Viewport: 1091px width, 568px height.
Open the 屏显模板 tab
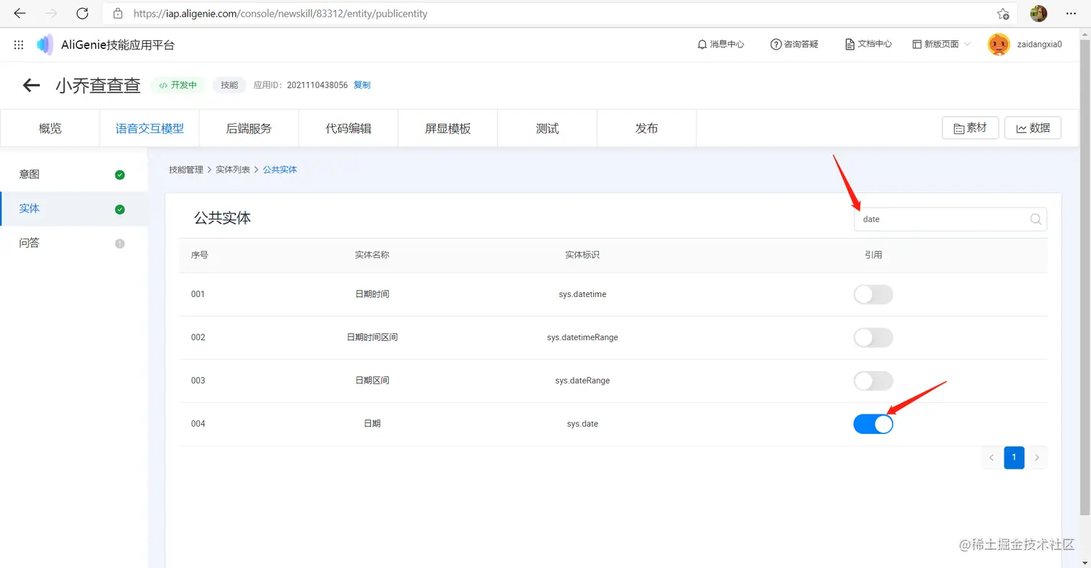tap(448, 128)
